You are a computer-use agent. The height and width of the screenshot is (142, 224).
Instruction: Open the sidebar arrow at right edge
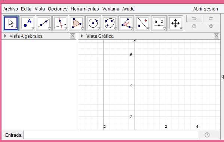(x=223, y=77)
